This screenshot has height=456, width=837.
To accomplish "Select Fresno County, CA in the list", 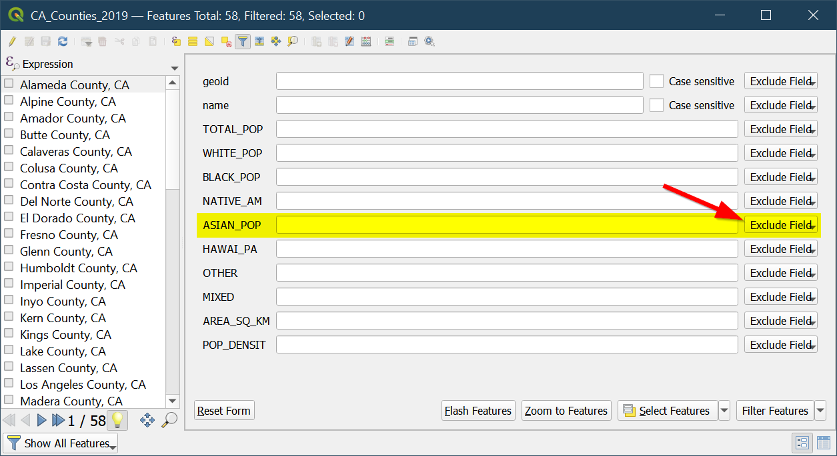I will tap(69, 235).
